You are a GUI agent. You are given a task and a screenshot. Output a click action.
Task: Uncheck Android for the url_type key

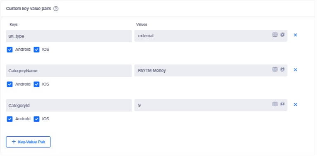pyautogui.click(x=10, y=50)
